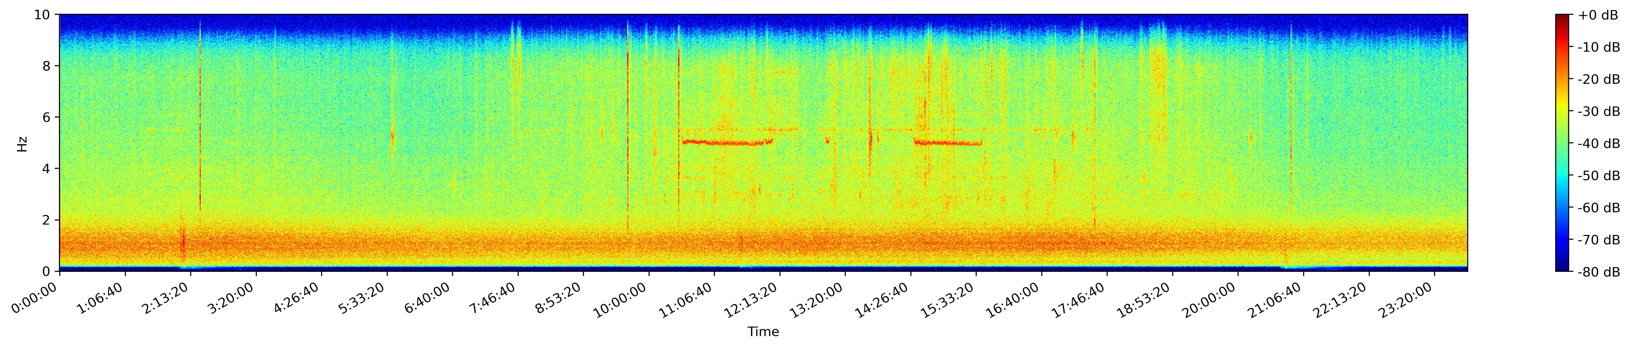Click the second red 5 Hz band near 15:00

click(947, 143)
